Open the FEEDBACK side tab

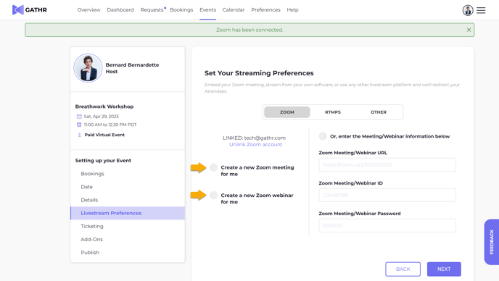[492, 242]
